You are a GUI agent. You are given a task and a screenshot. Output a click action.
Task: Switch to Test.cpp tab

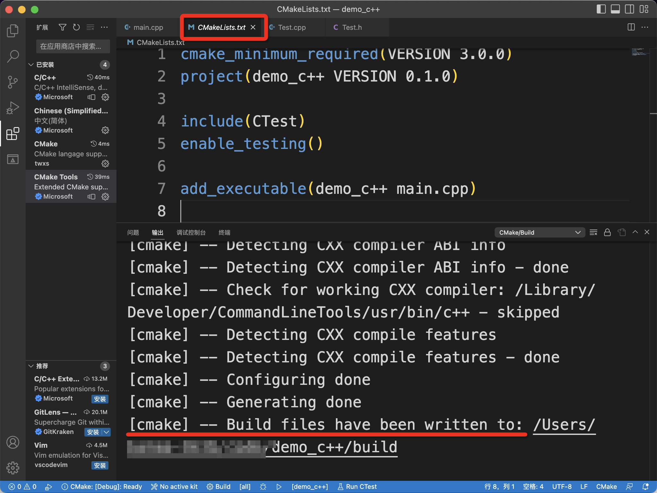tap(292, 27)
